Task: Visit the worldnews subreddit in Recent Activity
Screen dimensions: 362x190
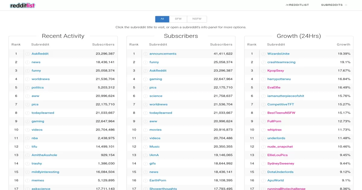Action: pyautogui.click(x=41, y=79)
